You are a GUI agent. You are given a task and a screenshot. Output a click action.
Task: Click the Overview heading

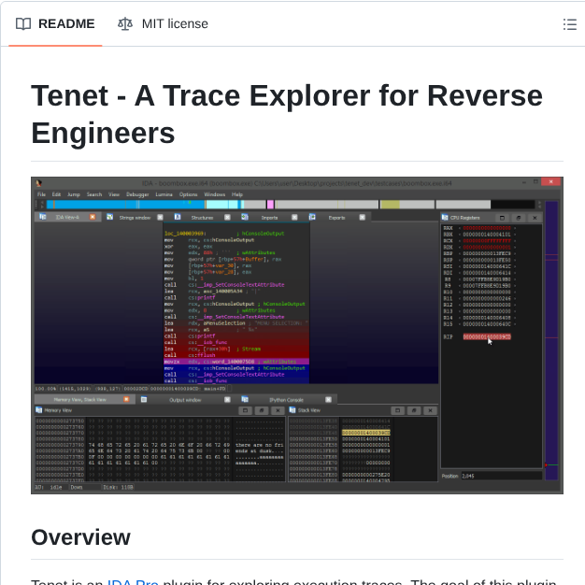tap(80, 537)
